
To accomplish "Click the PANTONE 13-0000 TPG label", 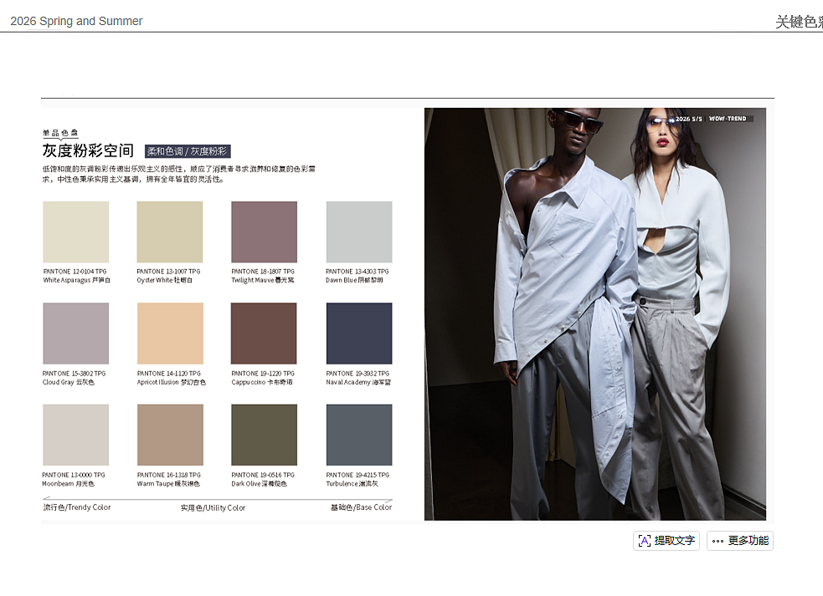I will pyautogui.click(x=74, y=475).
